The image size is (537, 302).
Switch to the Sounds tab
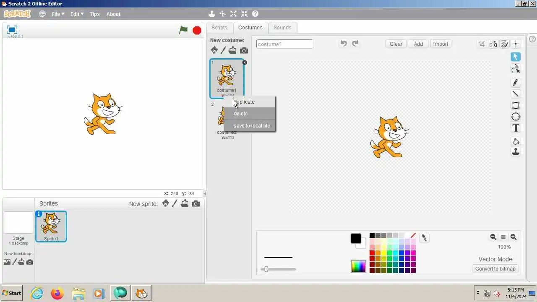(x=282, y=27)
